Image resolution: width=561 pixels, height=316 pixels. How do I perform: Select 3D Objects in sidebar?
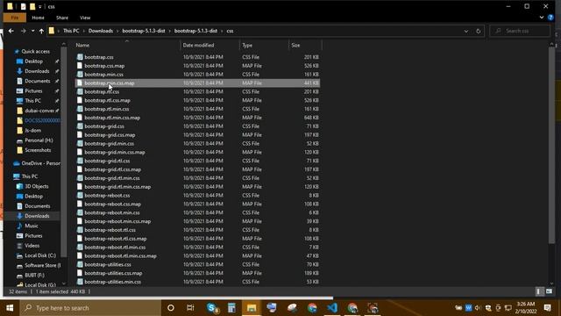point(36,186)
